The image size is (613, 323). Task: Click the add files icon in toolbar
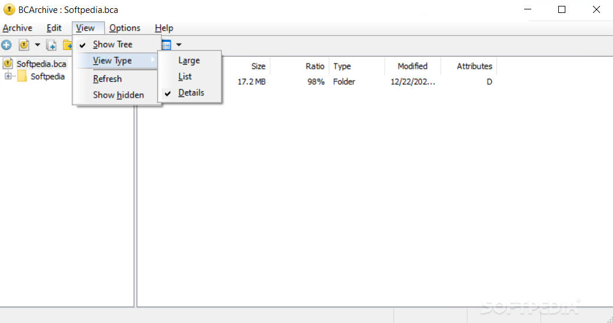click(x=51, y=45)
